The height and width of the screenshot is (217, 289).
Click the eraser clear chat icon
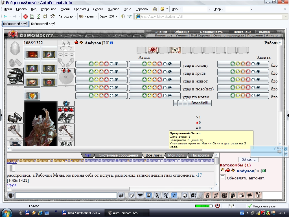click(132, 196)
